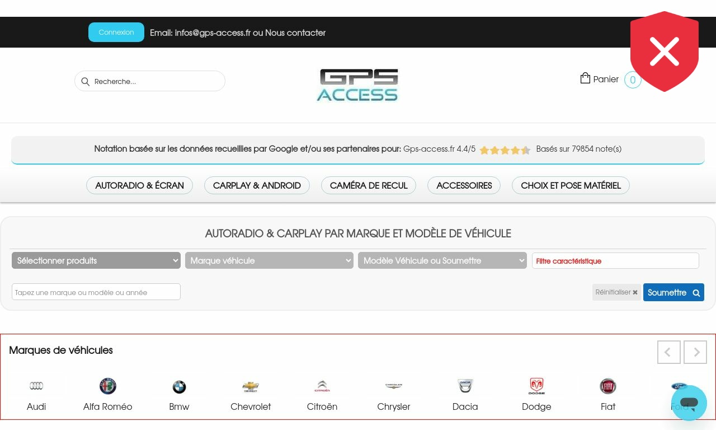Click the infos@gps-access.fr email address

pyautogui.click(x=213, y=32)
